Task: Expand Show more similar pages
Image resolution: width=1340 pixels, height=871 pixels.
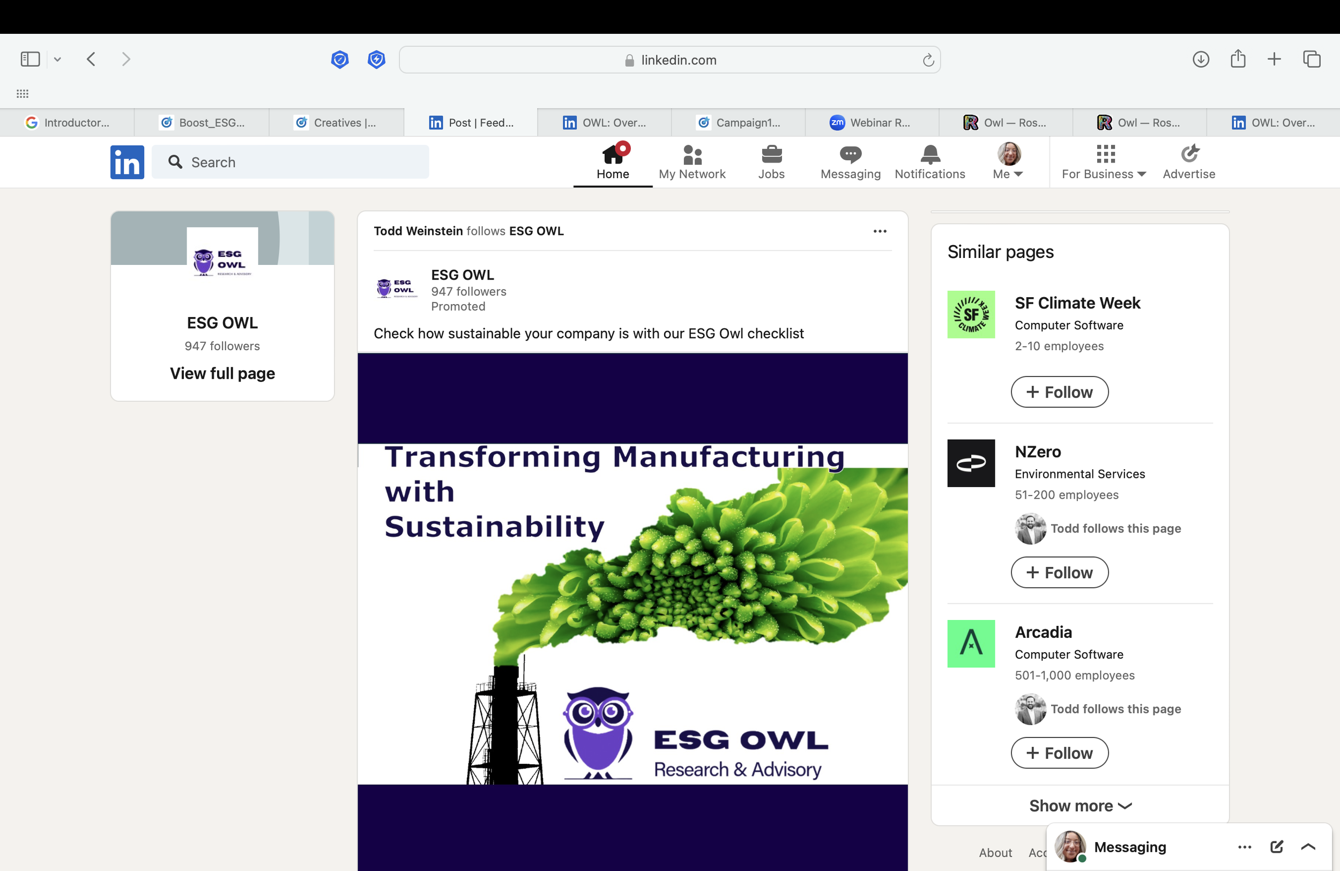Action: pyautogui.click(x=1080, y=806)
